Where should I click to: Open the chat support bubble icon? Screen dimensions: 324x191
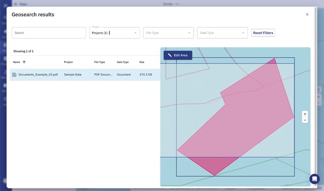point(314,179)
